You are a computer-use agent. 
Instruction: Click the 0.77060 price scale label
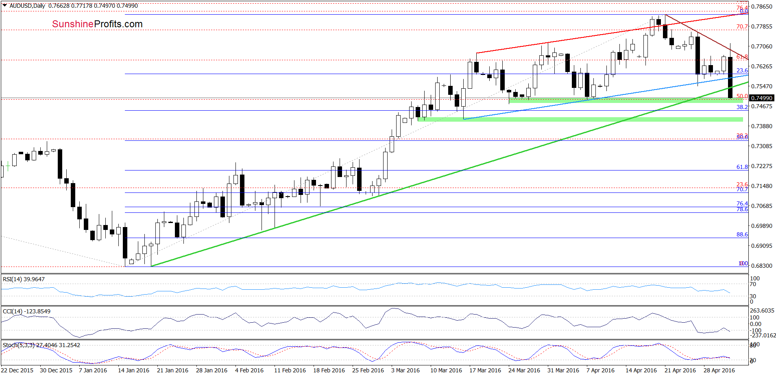761,46
